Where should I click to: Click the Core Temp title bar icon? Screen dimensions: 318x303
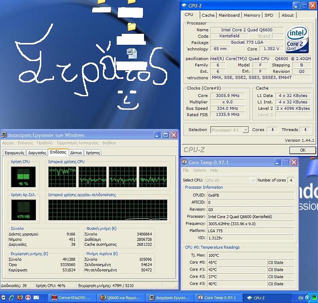[x=184, y=162]
